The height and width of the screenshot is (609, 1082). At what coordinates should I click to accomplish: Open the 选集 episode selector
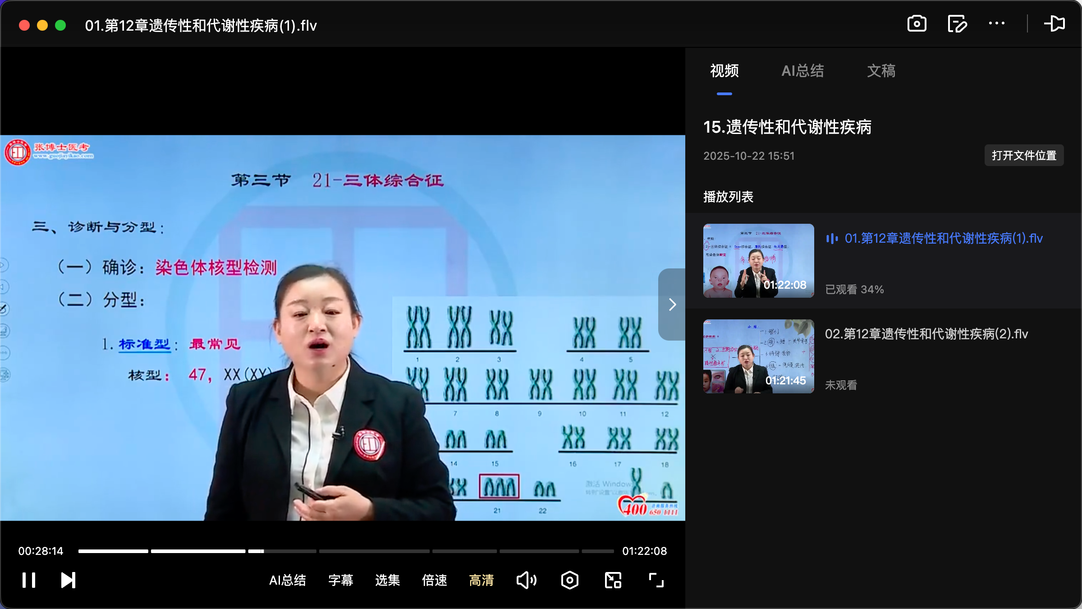[387, 581]
